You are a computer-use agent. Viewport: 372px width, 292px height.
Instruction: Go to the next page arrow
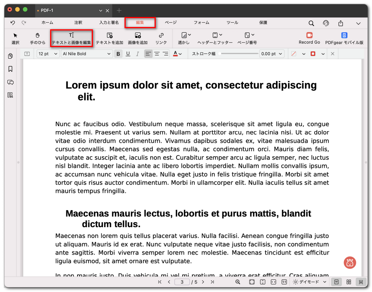pyautogui.click(x=203, y=282)
